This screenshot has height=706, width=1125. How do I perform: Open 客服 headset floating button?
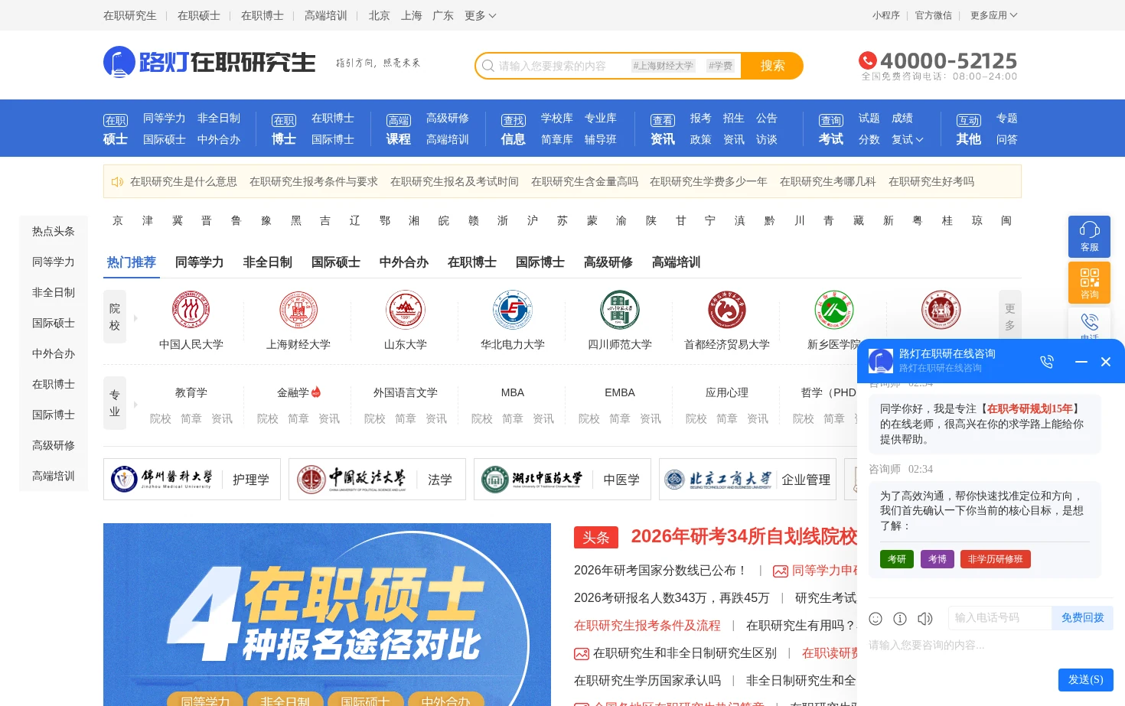[1089, 236]
